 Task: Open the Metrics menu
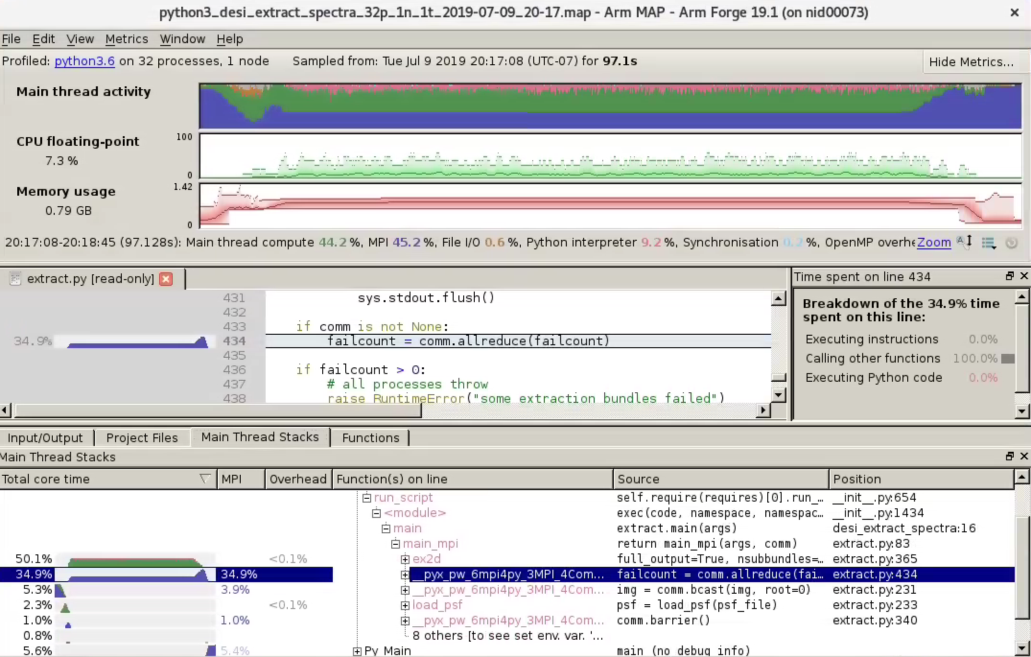127,39
